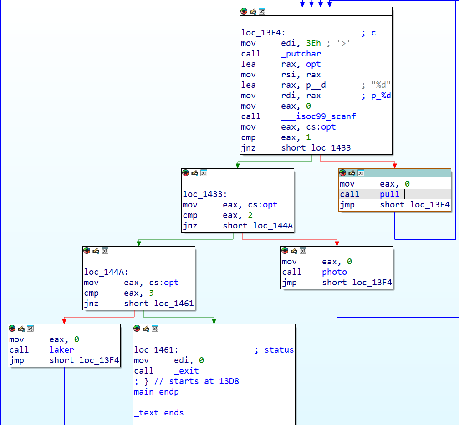459x425 pixels.
Task: Click the loc_144A operand in the jnz instruction
Action: (273, 226)
